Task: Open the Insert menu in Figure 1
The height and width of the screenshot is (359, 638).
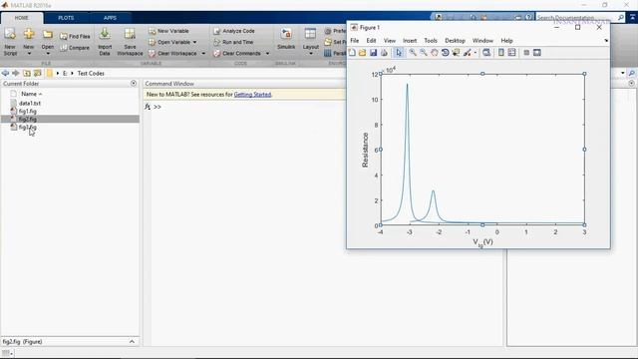Action: pos(410,41)
